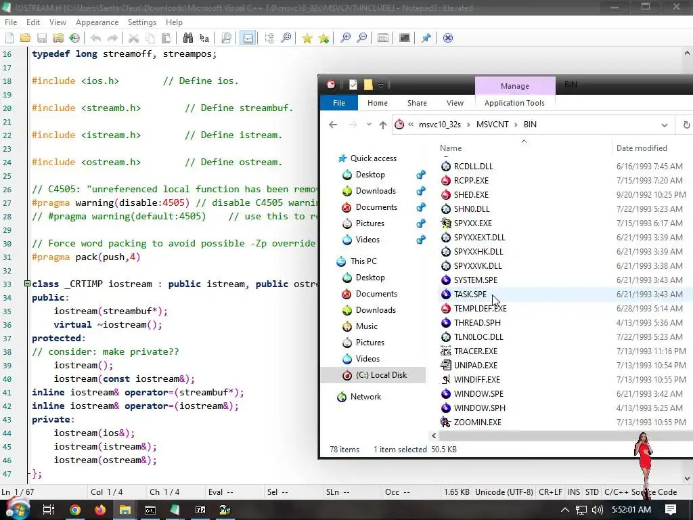
Task: Select the ZOOMIN.EXE file
Action: (x=477, y=422)
